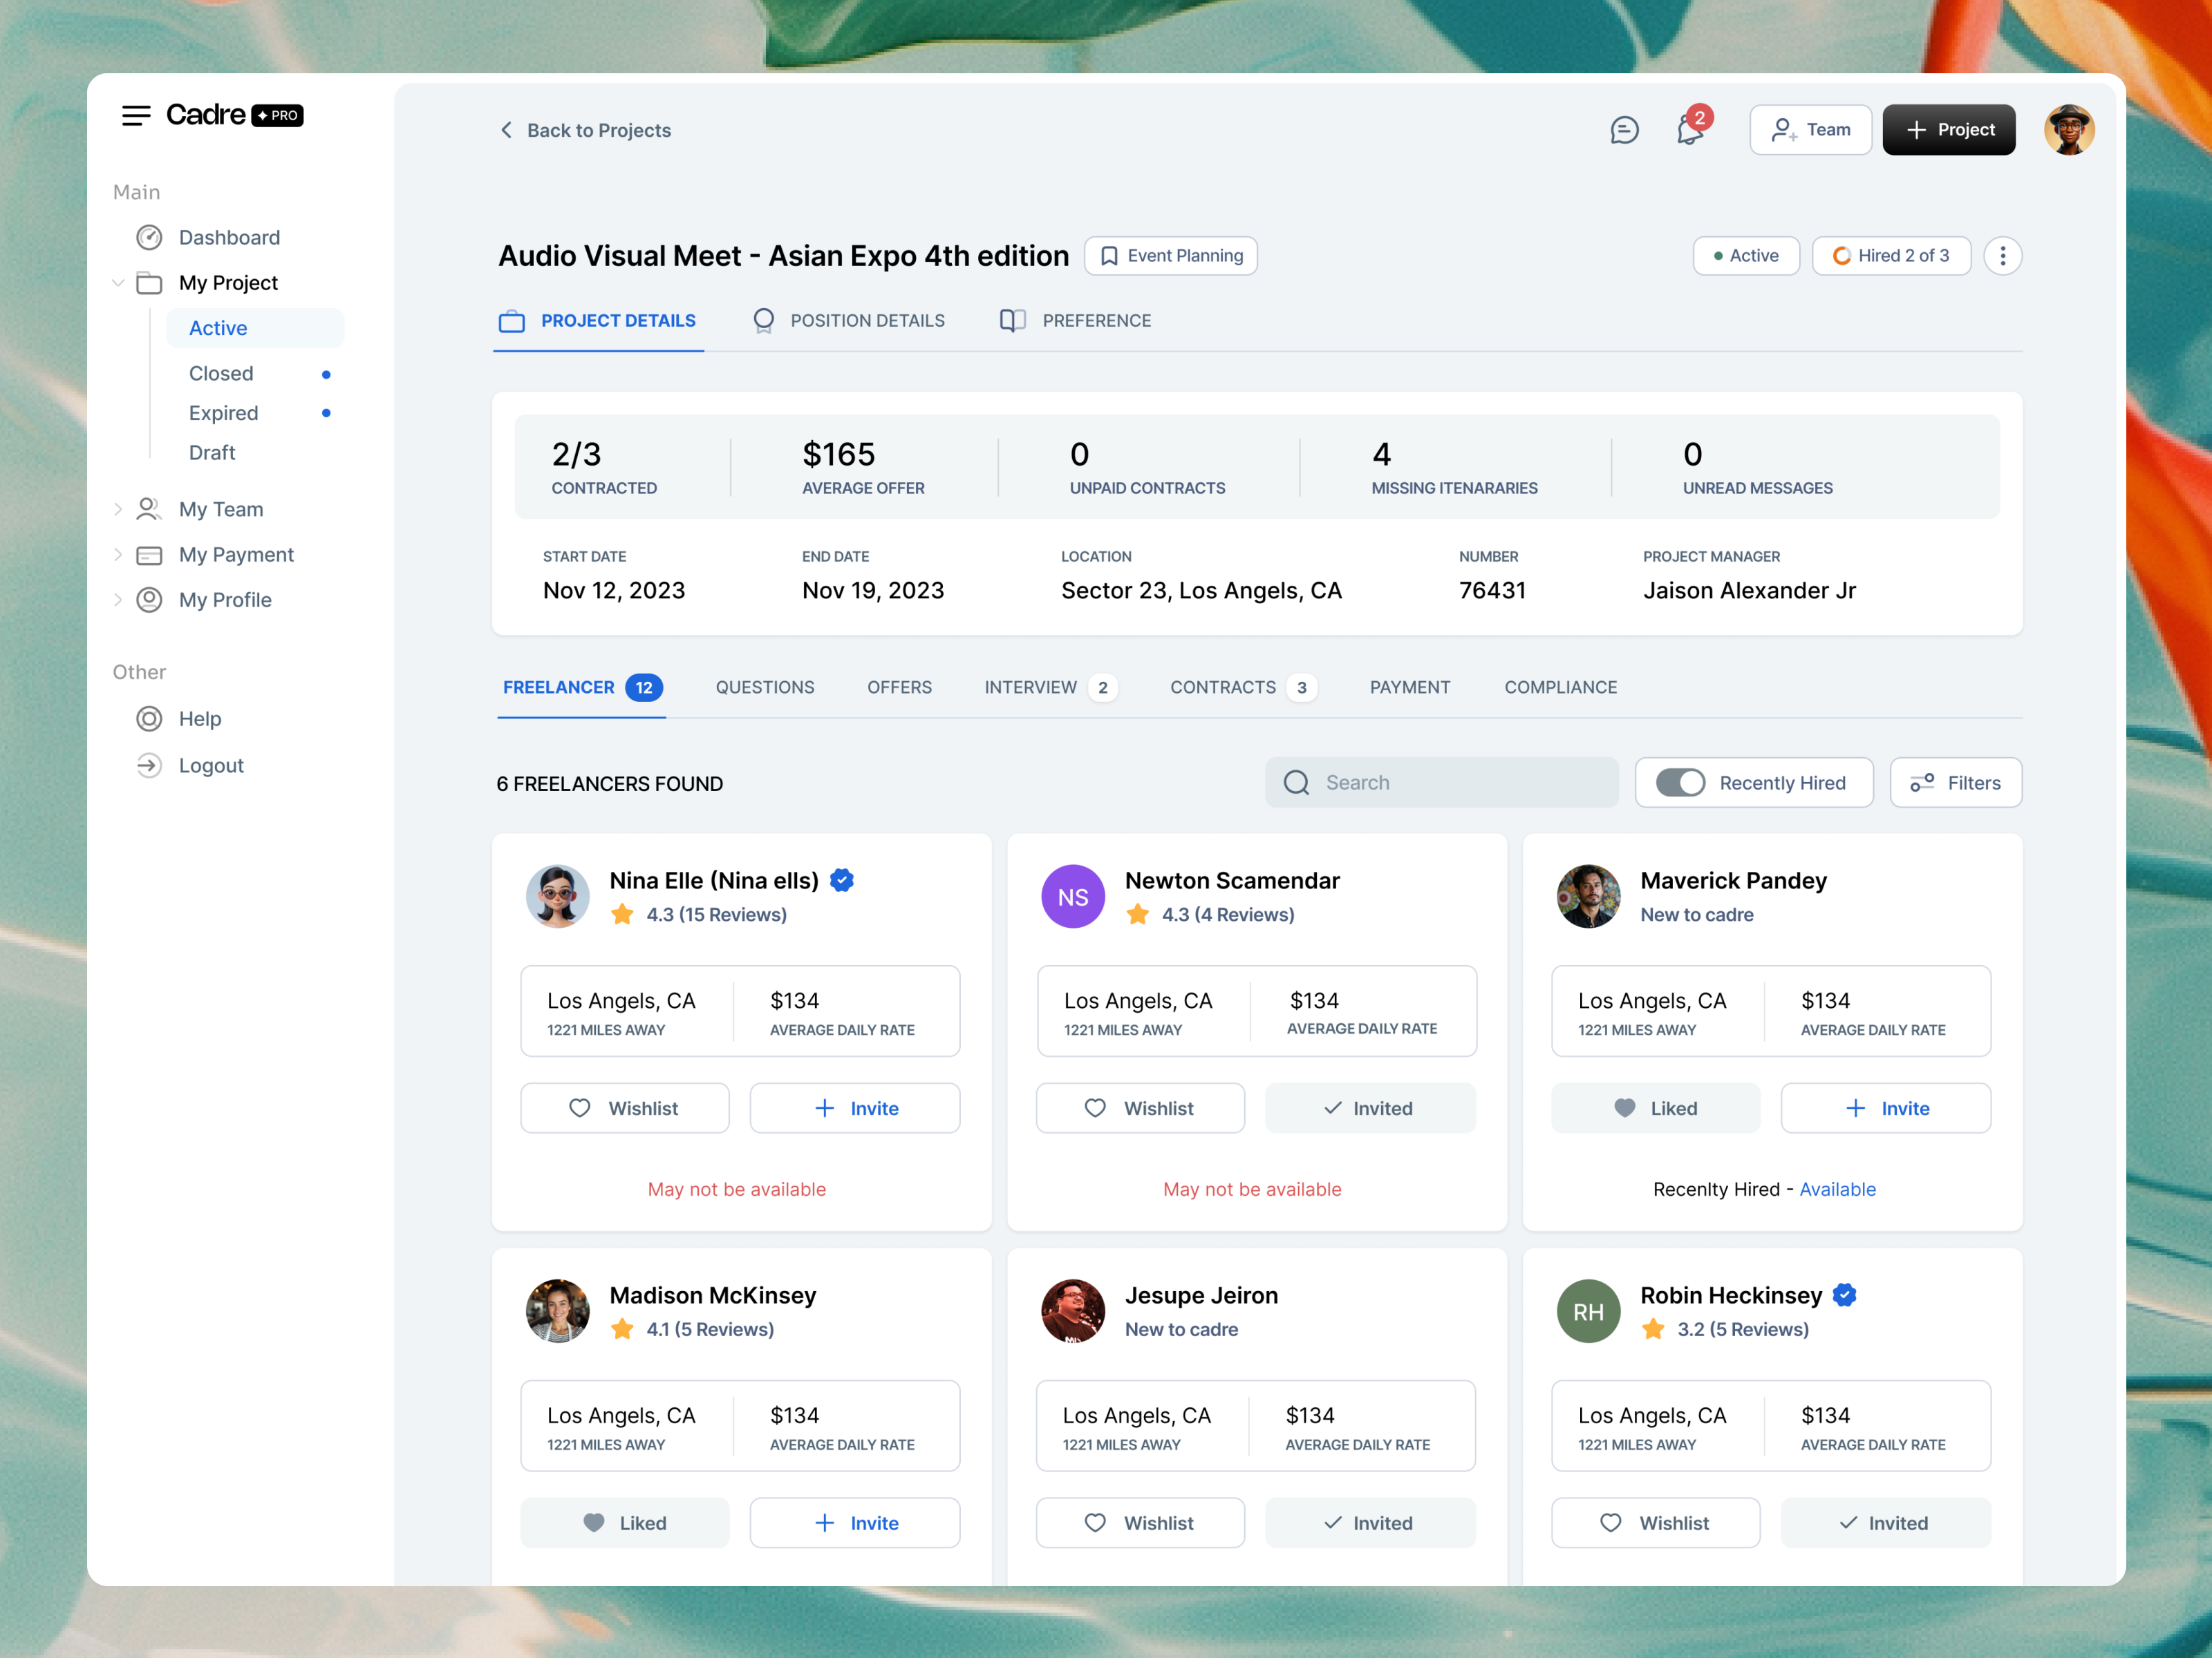Toggle Invited status for Jesupe Jeiron
The width and height of the screenshot is (2212, 1658).
[1370, 1523]
